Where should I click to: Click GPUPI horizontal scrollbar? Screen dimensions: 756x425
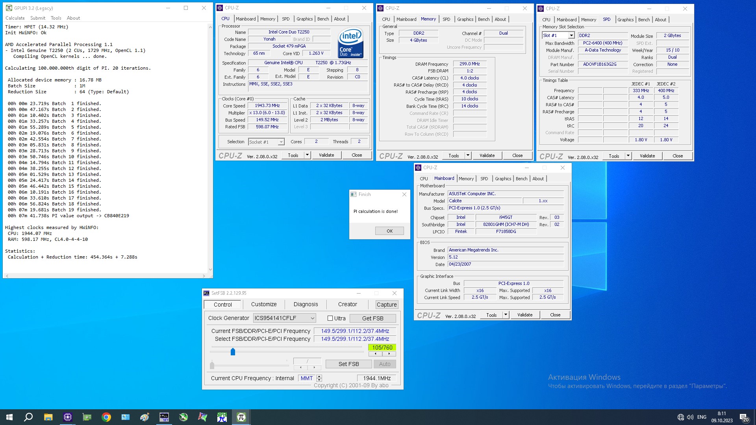(106, 276)
